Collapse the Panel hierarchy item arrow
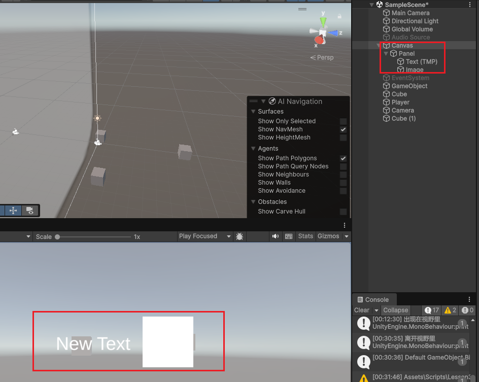This screenshot has height=382, width=479. 386,54
